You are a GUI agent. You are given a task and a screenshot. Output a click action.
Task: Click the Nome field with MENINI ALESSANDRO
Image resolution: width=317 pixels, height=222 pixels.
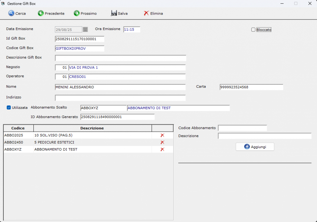(x=120, y=87)
